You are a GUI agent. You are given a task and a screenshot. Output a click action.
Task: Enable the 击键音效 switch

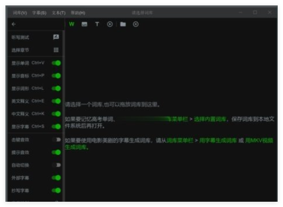pos(57,139)
